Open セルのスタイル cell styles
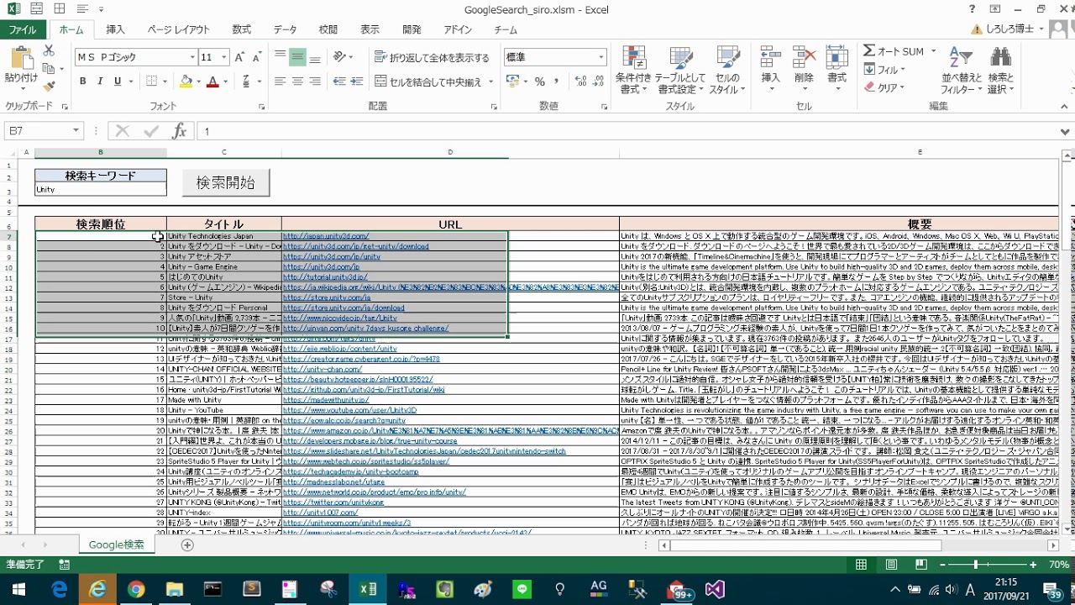The width and height of the screenshot is (1075, 605). [727, 71]
